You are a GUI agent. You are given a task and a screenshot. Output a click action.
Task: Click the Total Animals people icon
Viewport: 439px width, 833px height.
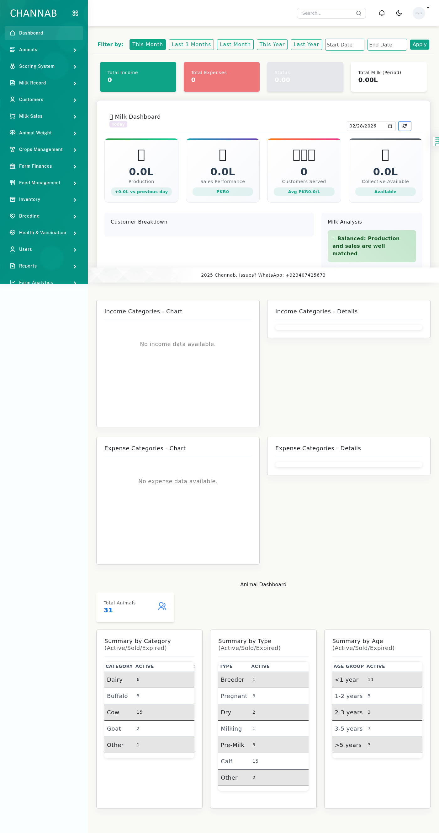click(162, 606)
